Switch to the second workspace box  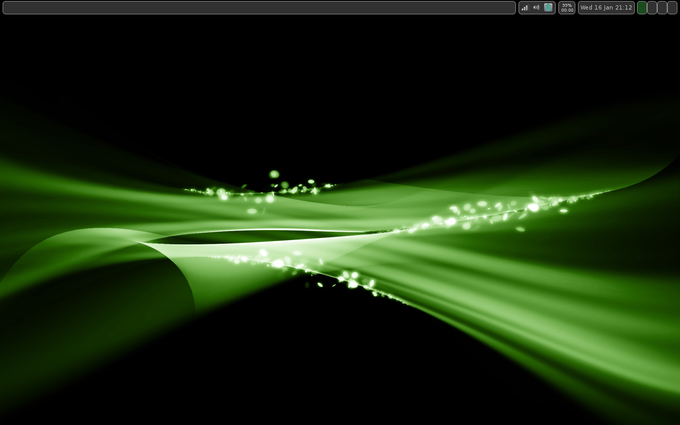652,7
